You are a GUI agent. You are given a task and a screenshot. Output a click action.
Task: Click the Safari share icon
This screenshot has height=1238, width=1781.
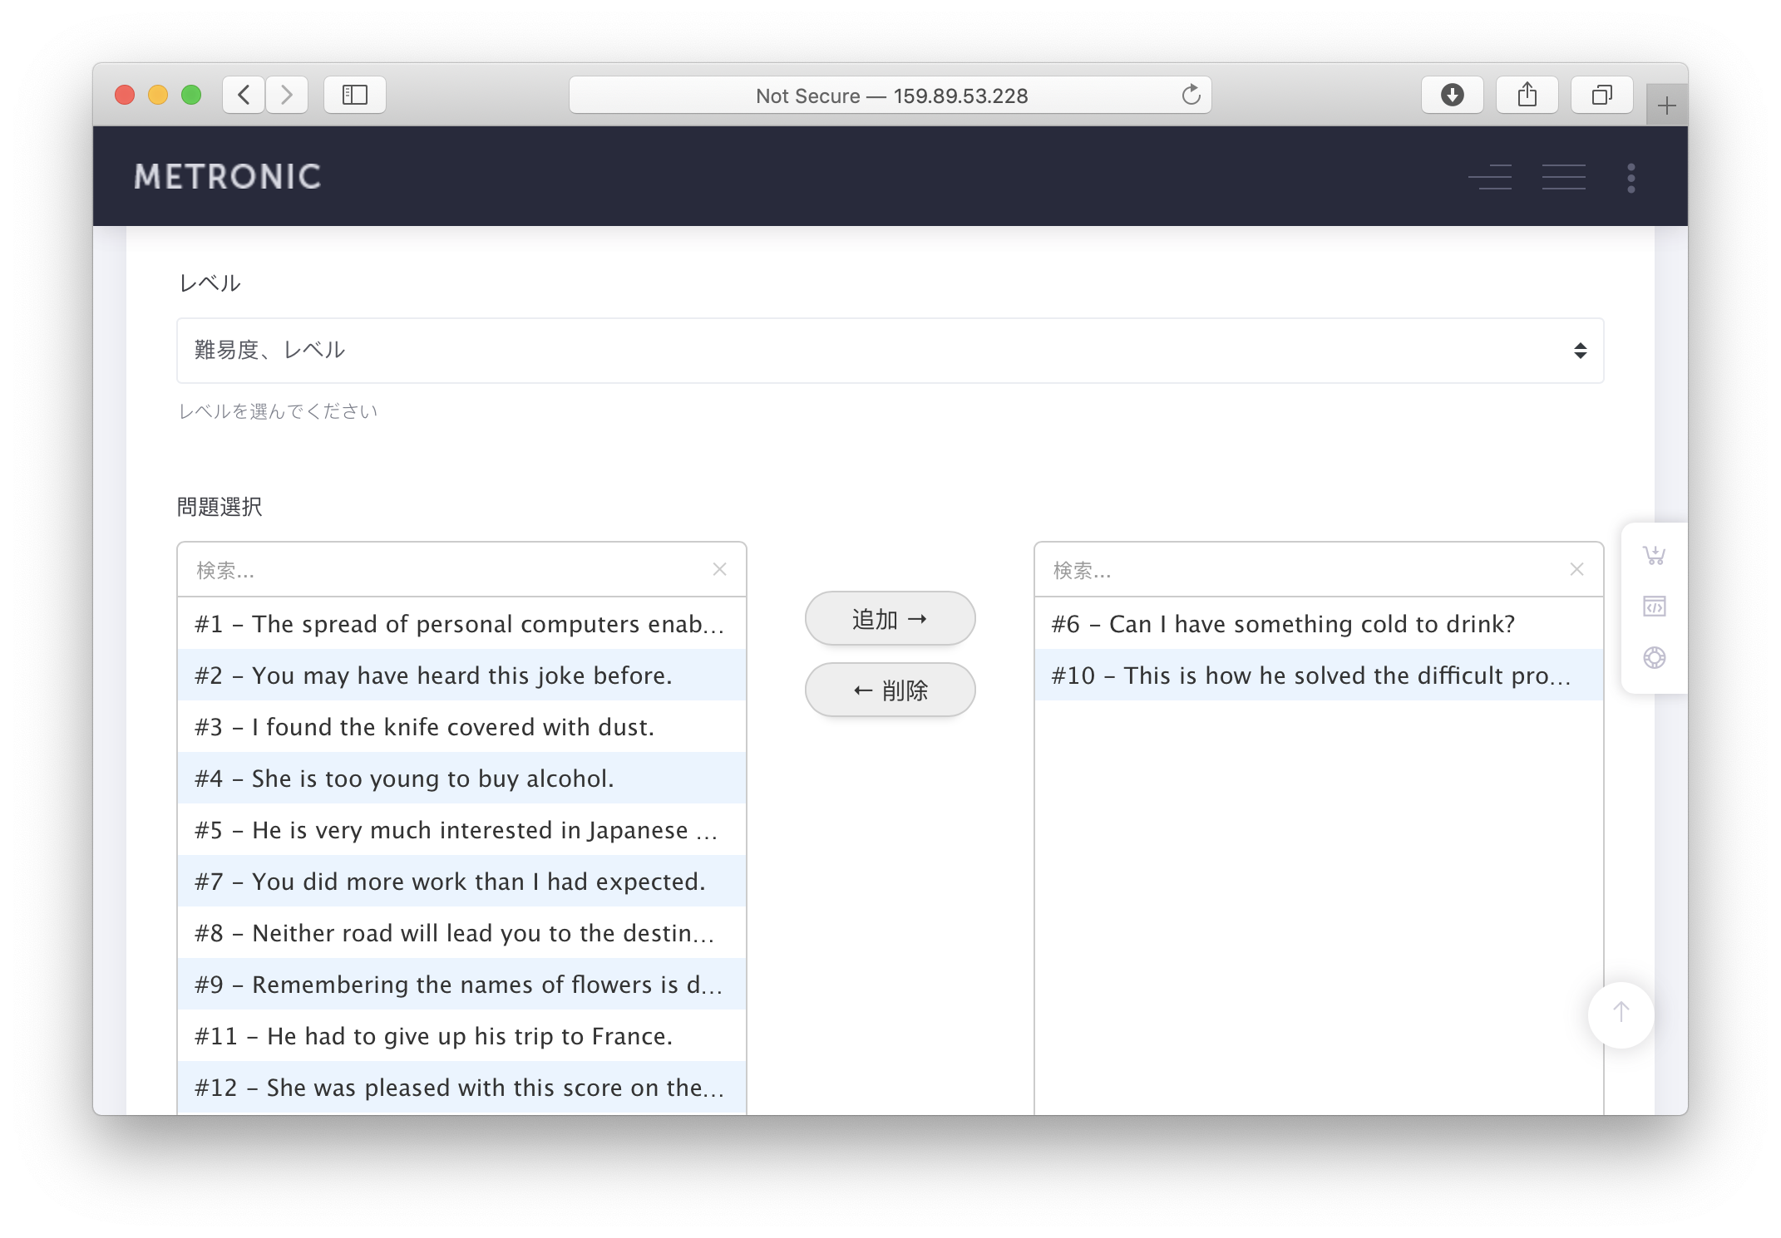pos(1527,95)
